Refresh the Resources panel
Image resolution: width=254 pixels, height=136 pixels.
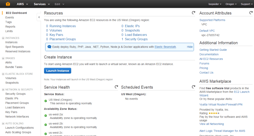pos(193,13)
